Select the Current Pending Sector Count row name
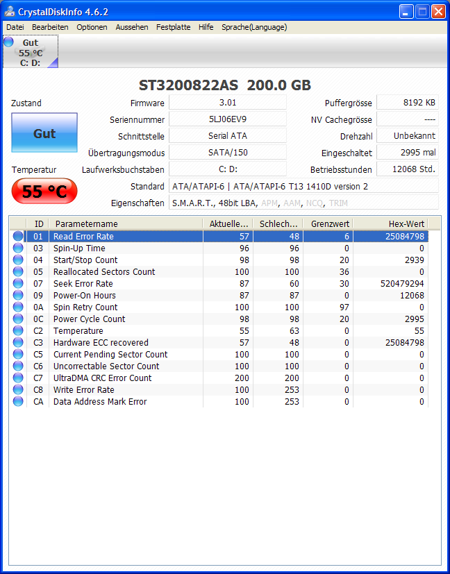This screenshot has width=450, height=574. click(110, 355)
